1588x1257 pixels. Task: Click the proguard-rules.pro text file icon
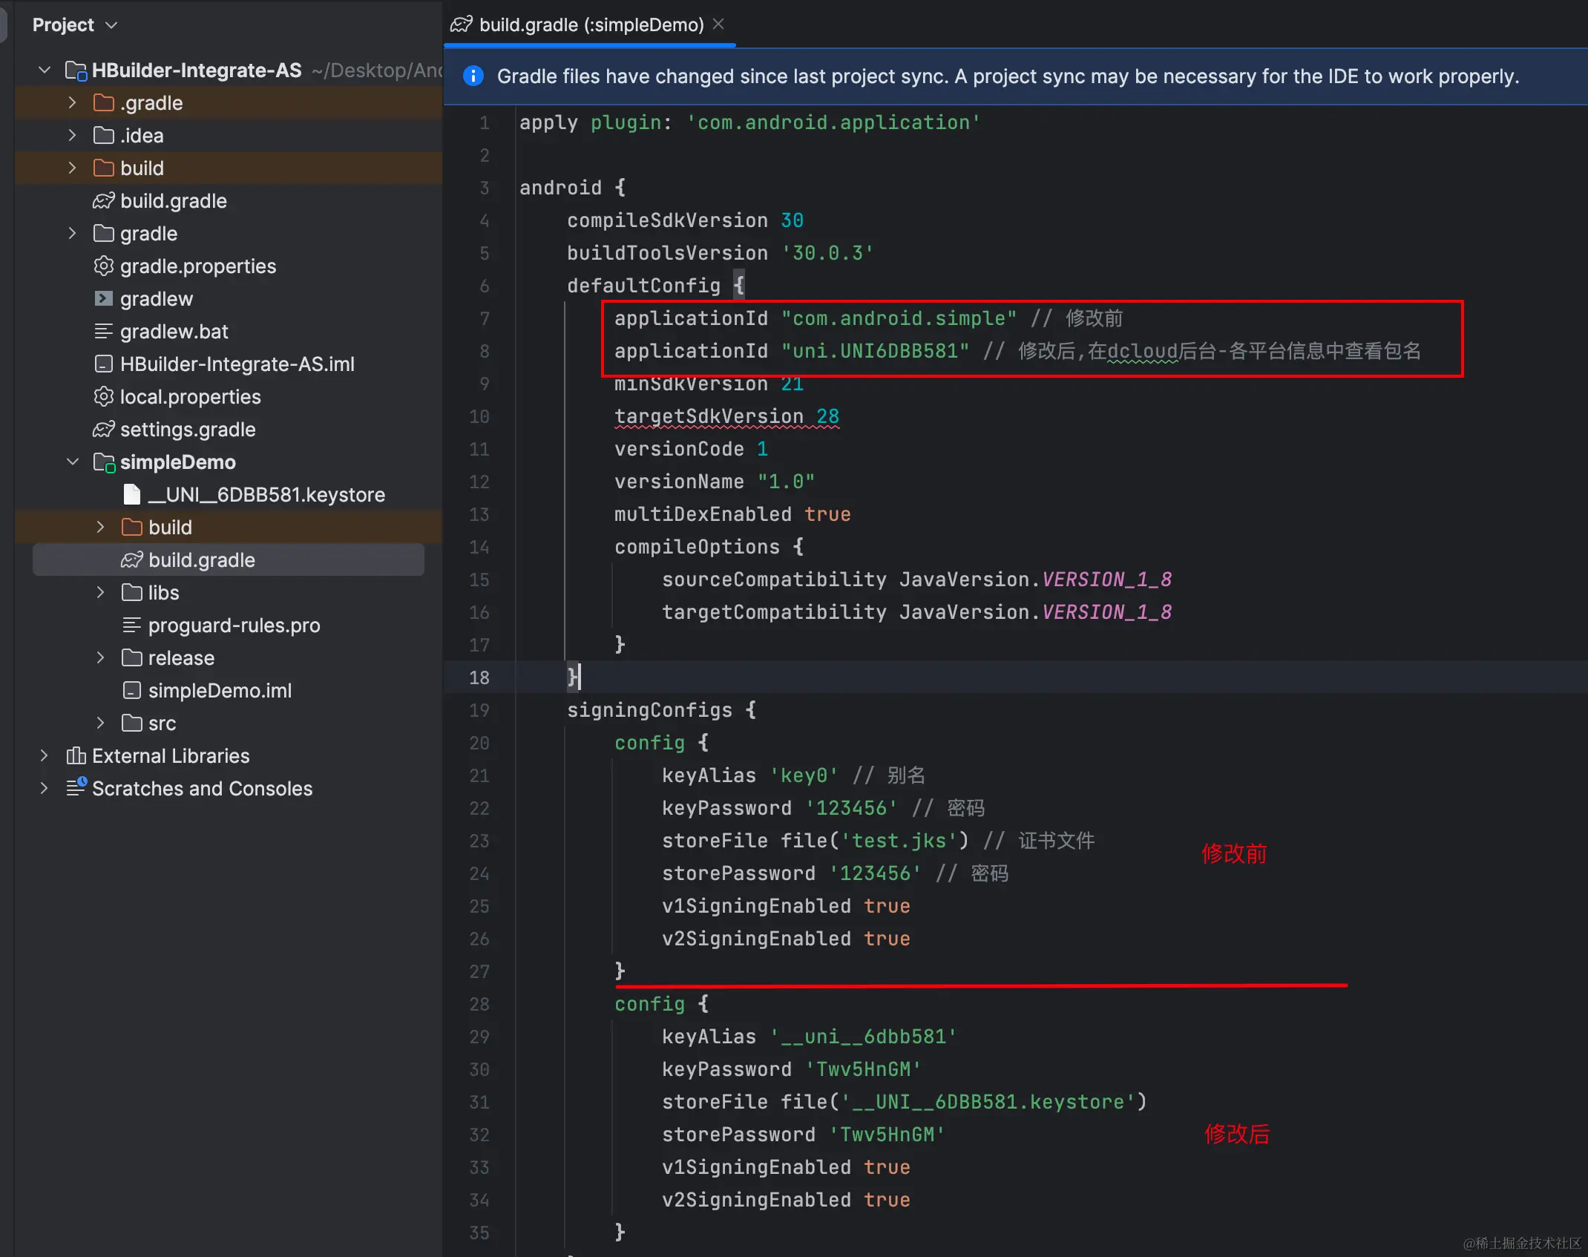pos(131,626)
